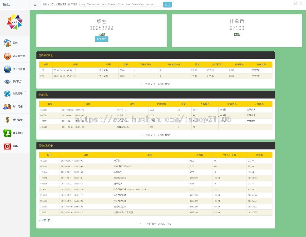This screenshot has width=306, height=237.
Task: Click the 当前总利息 column header
Action: 145,64
